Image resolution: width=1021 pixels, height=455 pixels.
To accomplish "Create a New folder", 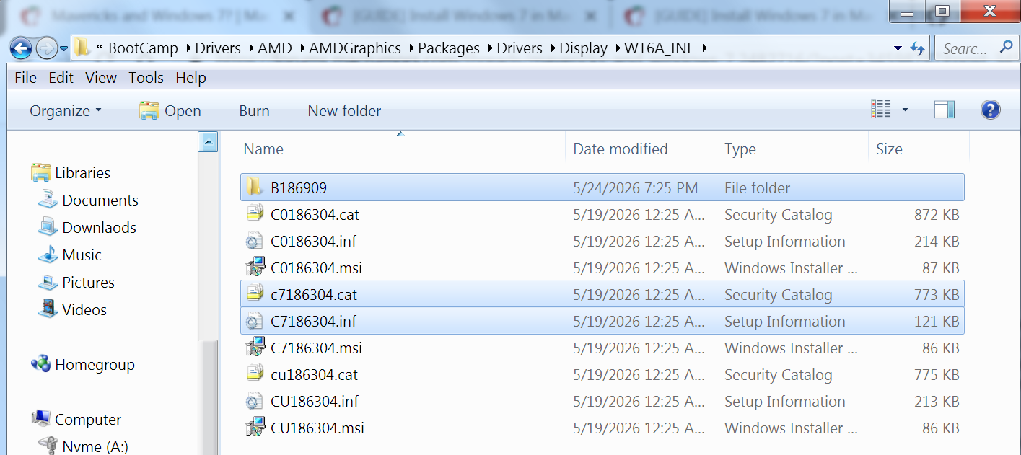I will pos(344,110).
